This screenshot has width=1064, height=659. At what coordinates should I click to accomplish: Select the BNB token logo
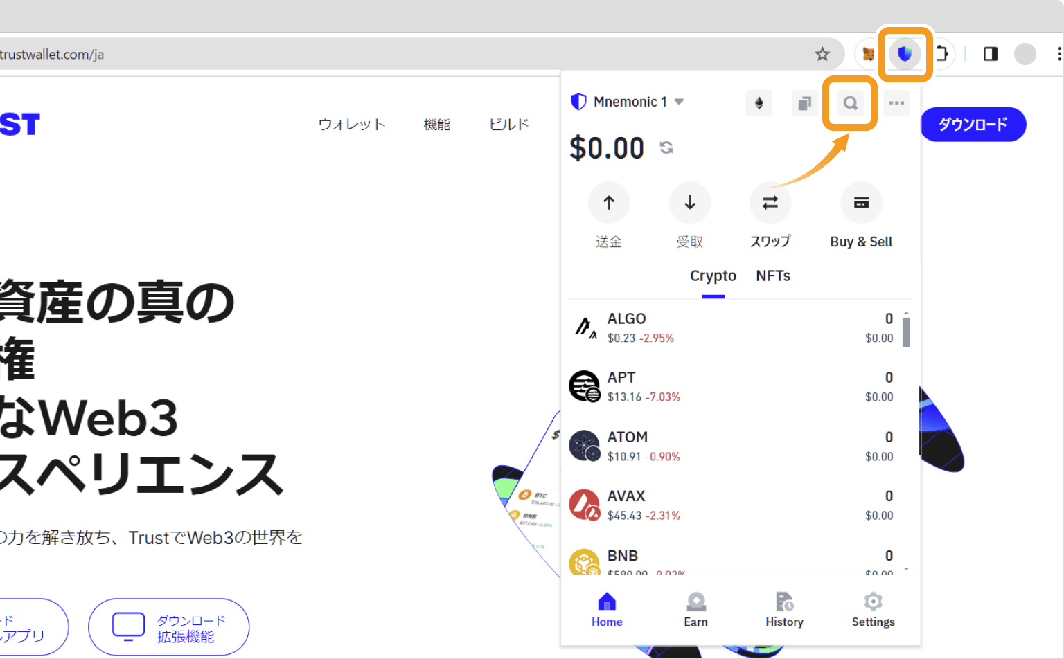coord(585,562)
